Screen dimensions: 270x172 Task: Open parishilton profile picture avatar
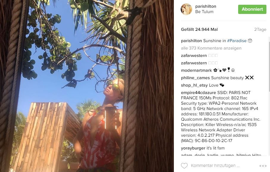coord(186,9)
